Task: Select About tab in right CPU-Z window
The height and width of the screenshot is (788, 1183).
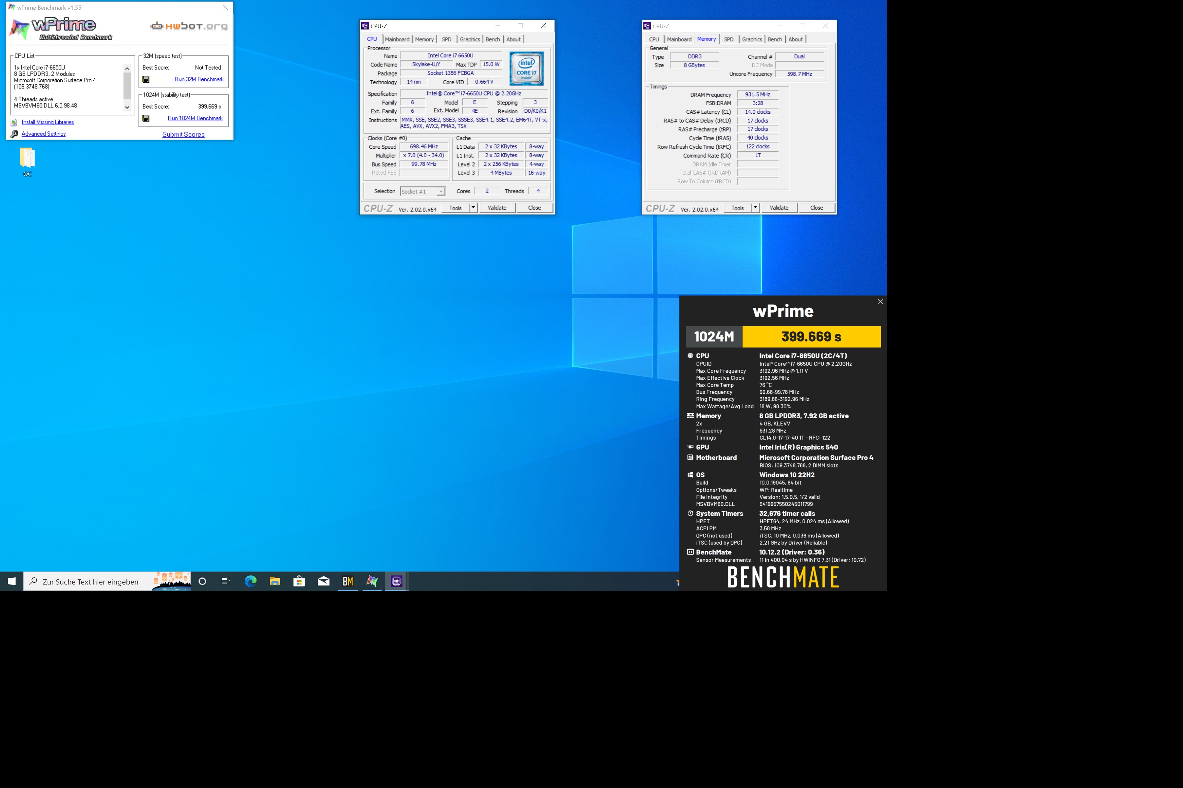Action: (796, 39)
